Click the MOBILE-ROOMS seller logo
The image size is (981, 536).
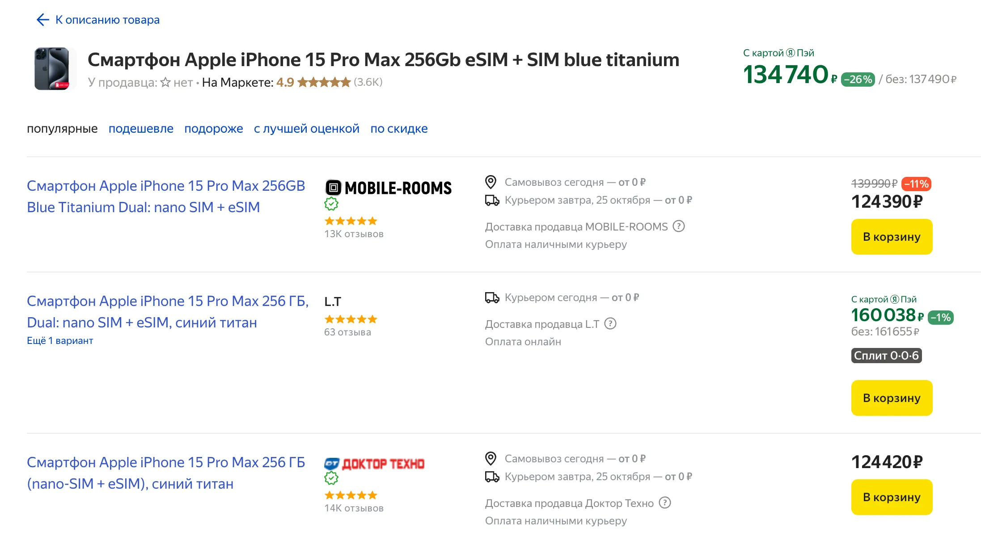click(x=388, y=188)
